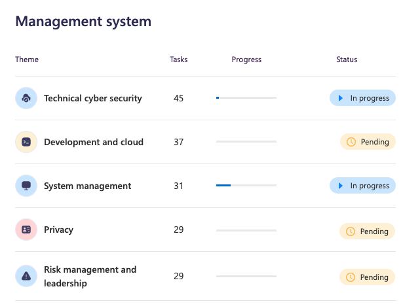This screenshot has width=403, height=308.
Task: Click the In progress badge for System management
Action: tap(362, 186)
